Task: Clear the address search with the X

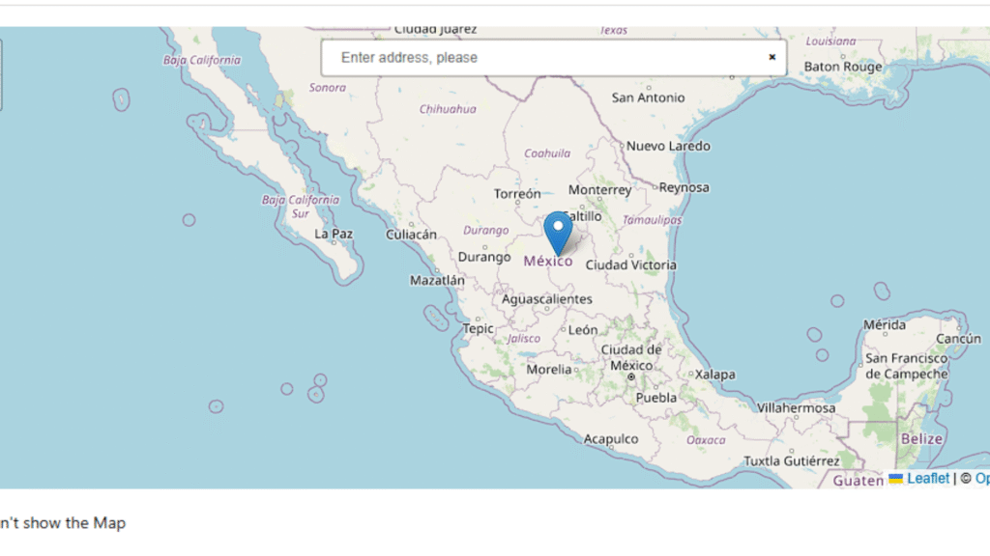Action: pyautogui.click(x=772, y=57)
